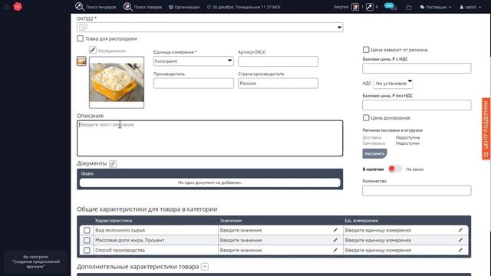This screenshot has height=276, width=491.
Task: Click the value cell for Вид молочного сырья
Action: [x=280, y=230]
